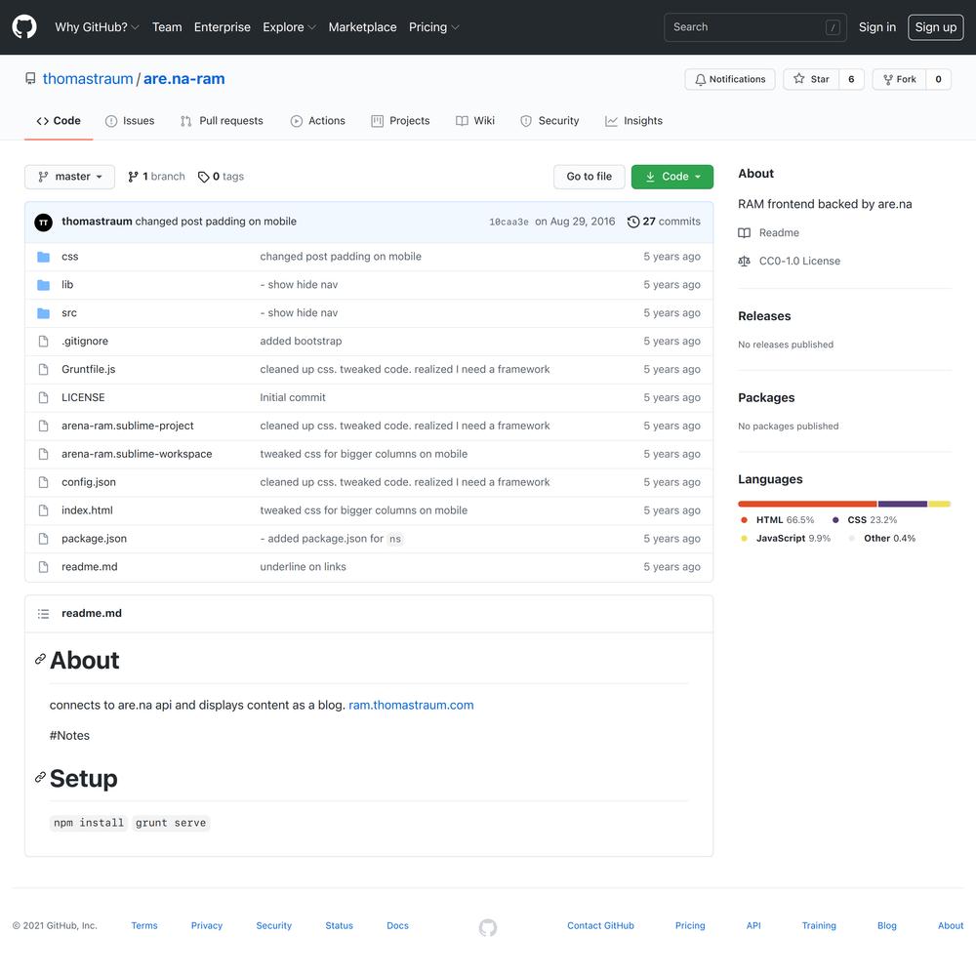Expand the green Code download dropdown

672,177
